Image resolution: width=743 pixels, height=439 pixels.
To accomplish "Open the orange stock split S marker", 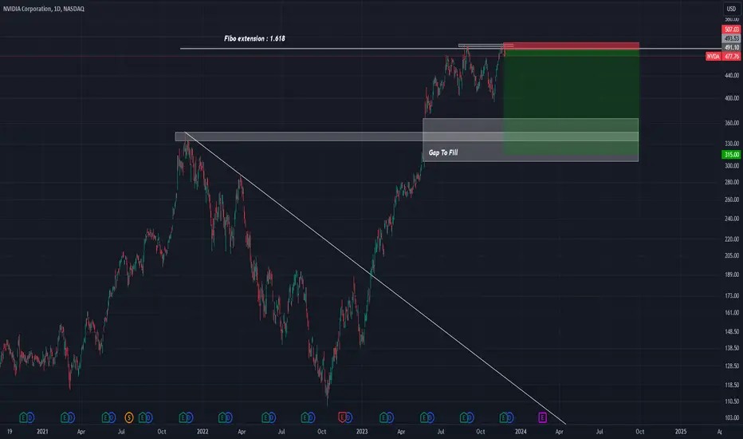I will [x=129, y=417].
